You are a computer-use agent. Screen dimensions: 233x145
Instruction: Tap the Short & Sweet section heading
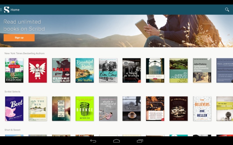coord(13,130)
